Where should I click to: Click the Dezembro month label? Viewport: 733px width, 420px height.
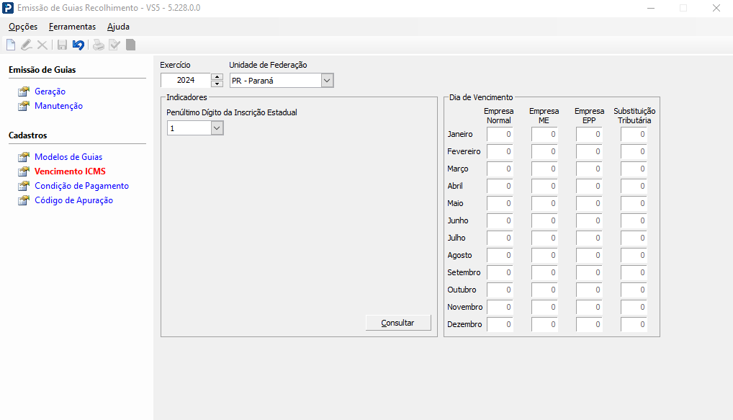coord(464,324)
